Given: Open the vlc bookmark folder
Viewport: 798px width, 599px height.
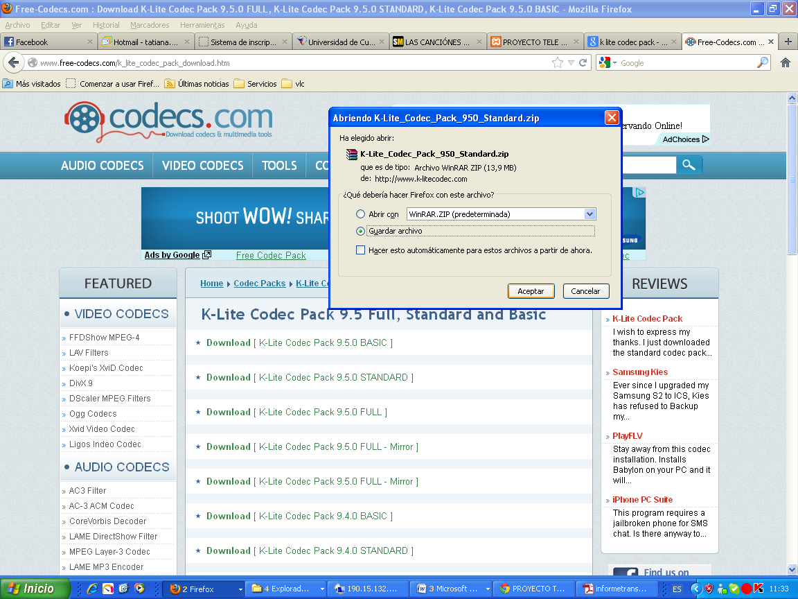Looking at the screenshot, I should tap(293, 84).
